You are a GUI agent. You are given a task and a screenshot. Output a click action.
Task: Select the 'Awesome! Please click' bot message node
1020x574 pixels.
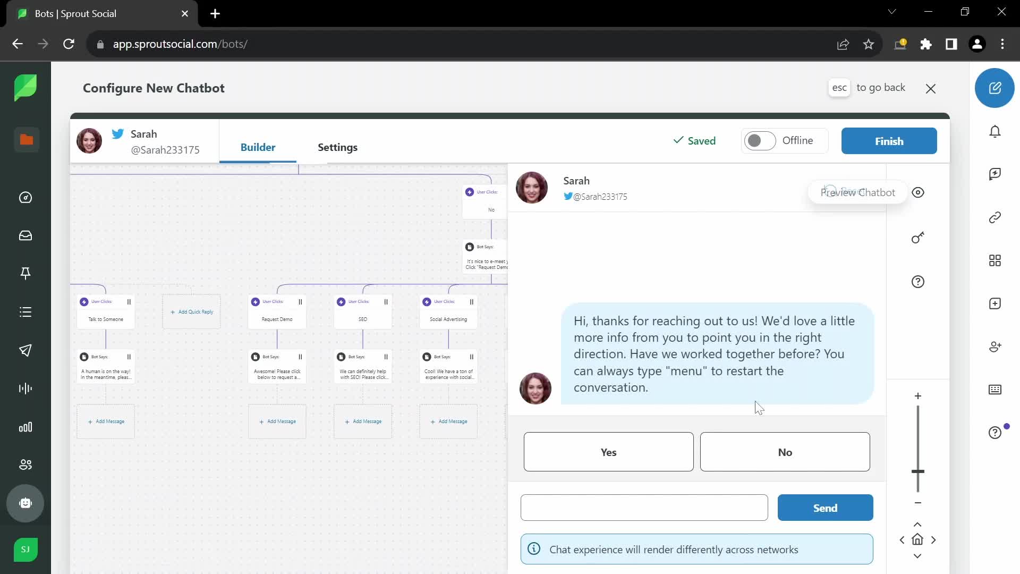coord(277,367)
